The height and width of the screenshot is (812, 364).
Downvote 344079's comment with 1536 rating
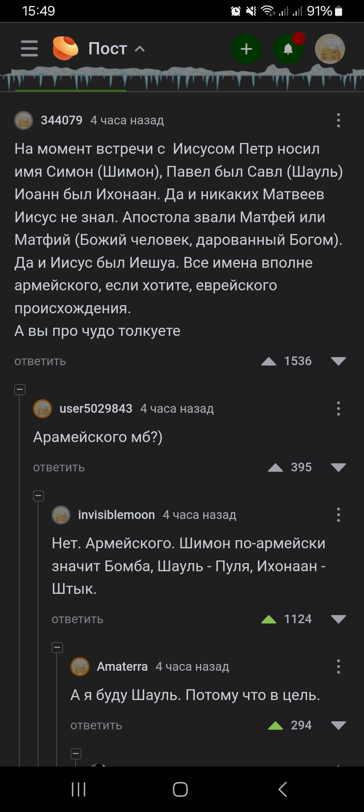pyautogui.click(x=338, y=361)
